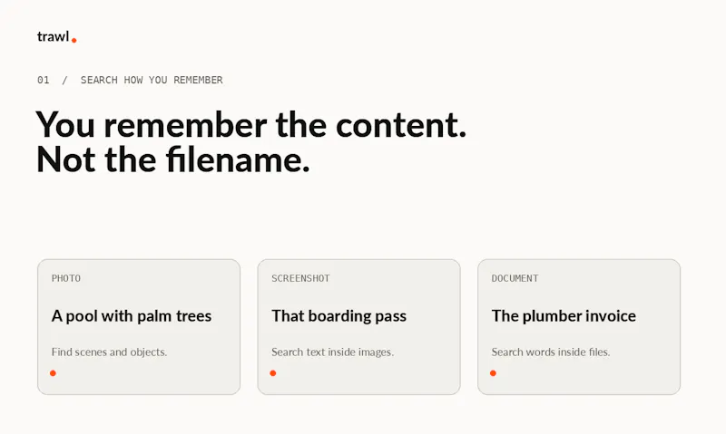Screen dimensions: 726x434
Task: Click 'Find scenes and objects.' description
Action: coord(109,352)
